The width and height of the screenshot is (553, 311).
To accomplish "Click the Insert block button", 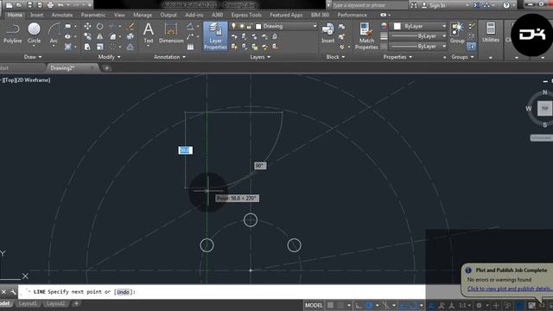I will (x=327, y=33).
